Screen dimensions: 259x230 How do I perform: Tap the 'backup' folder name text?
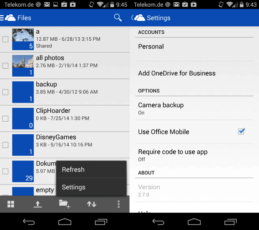click(47, 84)
